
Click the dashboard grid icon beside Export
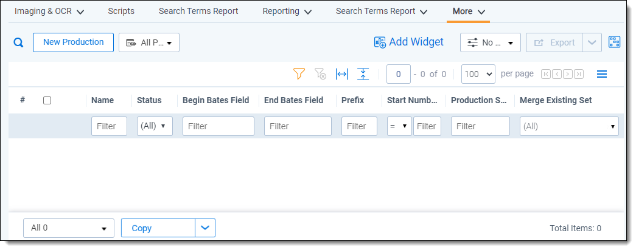coord(615,42)
